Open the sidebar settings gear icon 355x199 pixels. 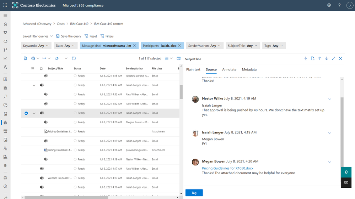click(x=5, y=178)
